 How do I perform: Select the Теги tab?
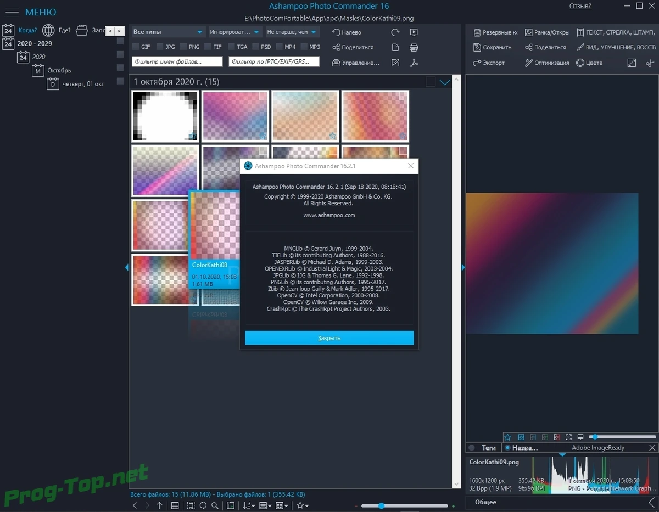[484, 448]
